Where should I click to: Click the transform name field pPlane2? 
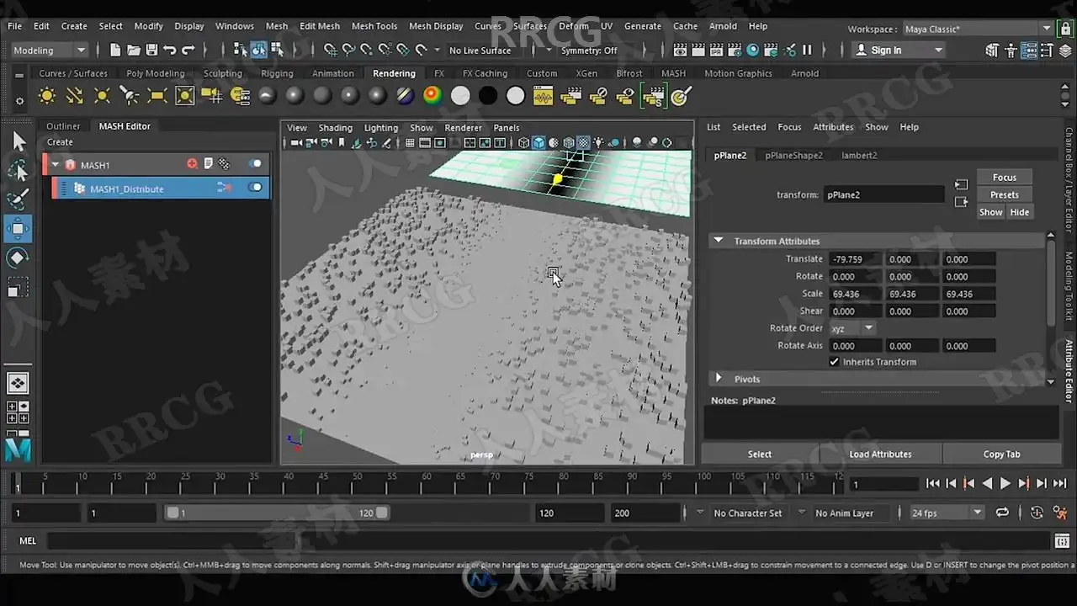pyautogui.click(x=883, y=194)
